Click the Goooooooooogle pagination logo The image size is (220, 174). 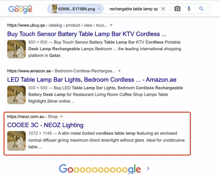(100, 169)
